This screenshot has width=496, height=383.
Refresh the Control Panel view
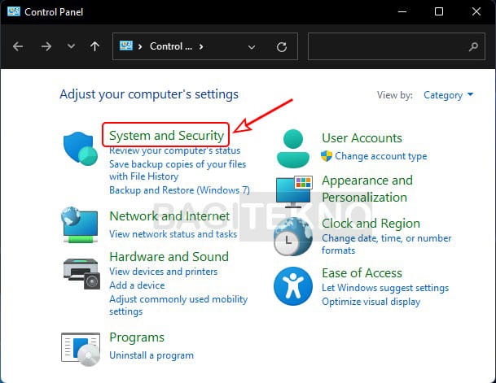click(x=282, y=47)
